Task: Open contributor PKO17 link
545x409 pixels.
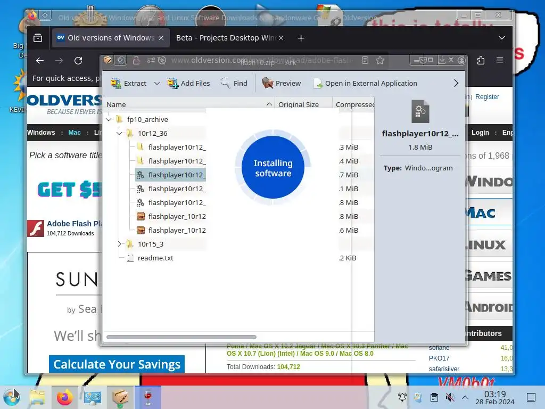Action: pos(439,358)
